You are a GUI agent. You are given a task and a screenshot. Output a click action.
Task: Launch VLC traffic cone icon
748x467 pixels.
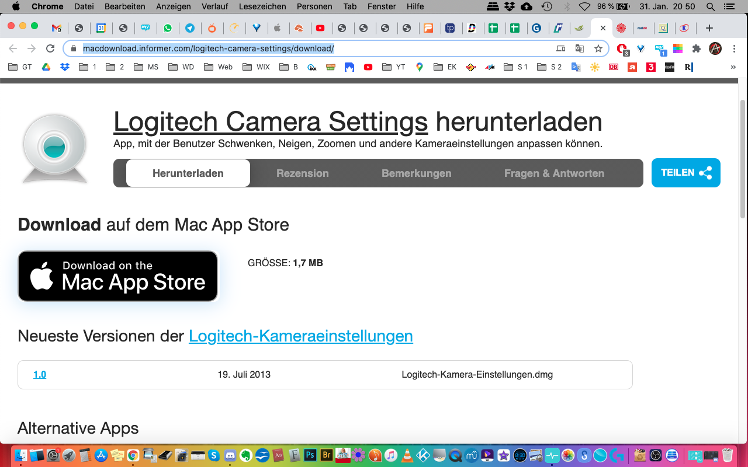point(407,455)
